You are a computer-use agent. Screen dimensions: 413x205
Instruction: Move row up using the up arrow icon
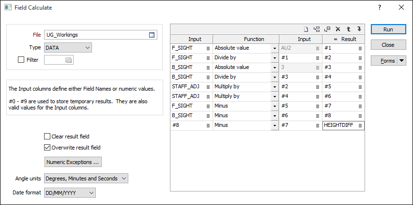(348, 29)
